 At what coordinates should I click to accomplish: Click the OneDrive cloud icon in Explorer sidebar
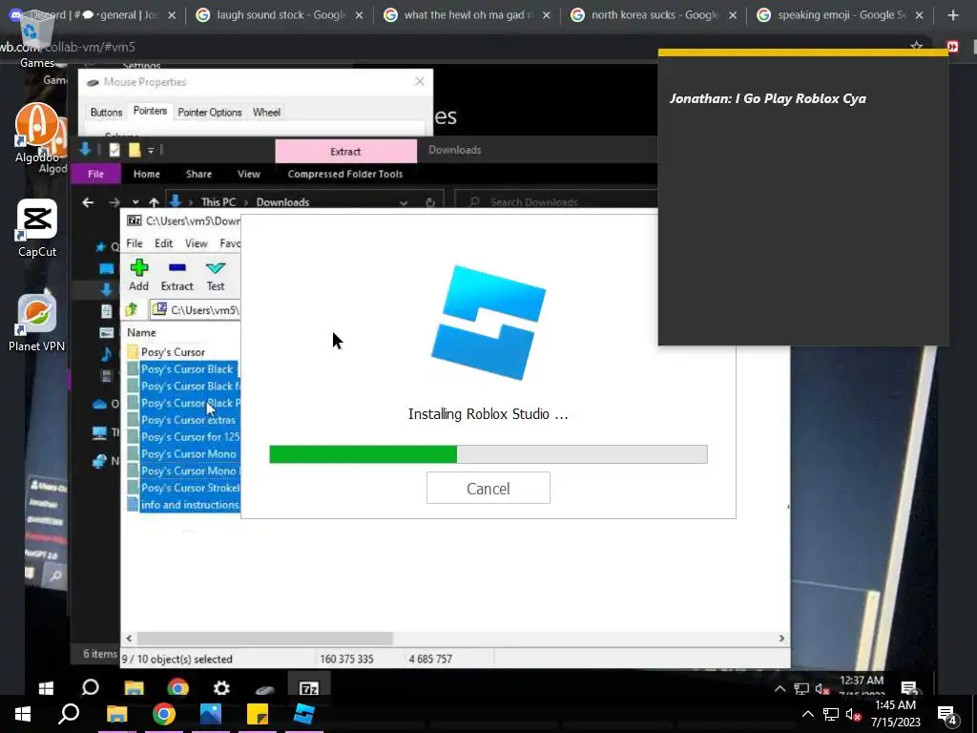point(99,405)
